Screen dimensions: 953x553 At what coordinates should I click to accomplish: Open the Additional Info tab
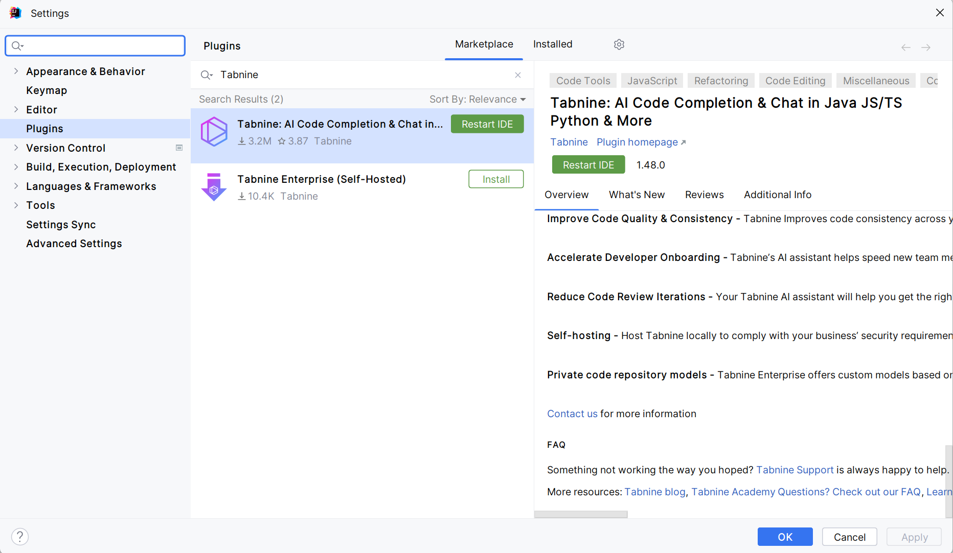point(777,195)
